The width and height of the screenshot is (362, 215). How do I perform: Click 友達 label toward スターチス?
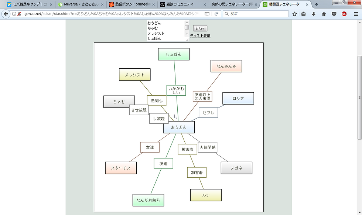click(150, 147)
